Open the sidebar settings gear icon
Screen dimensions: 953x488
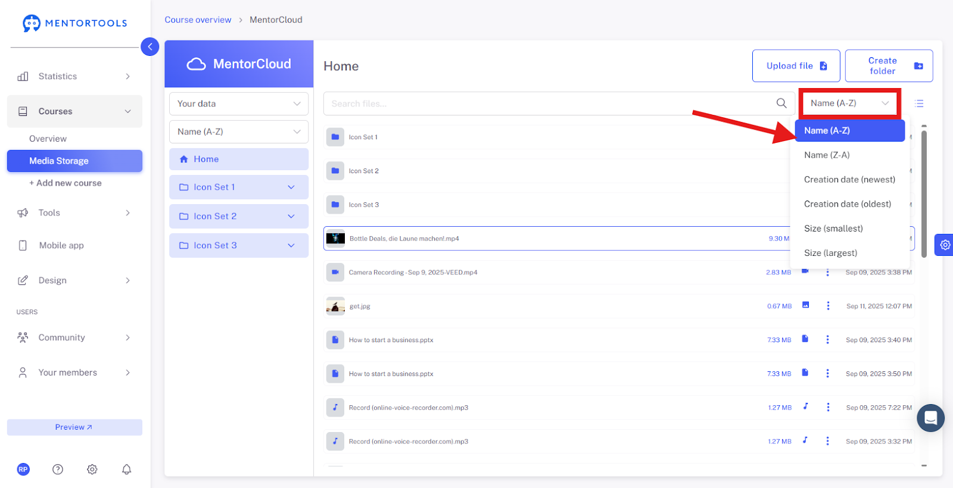pyautogui.click(x=92, y=470)
